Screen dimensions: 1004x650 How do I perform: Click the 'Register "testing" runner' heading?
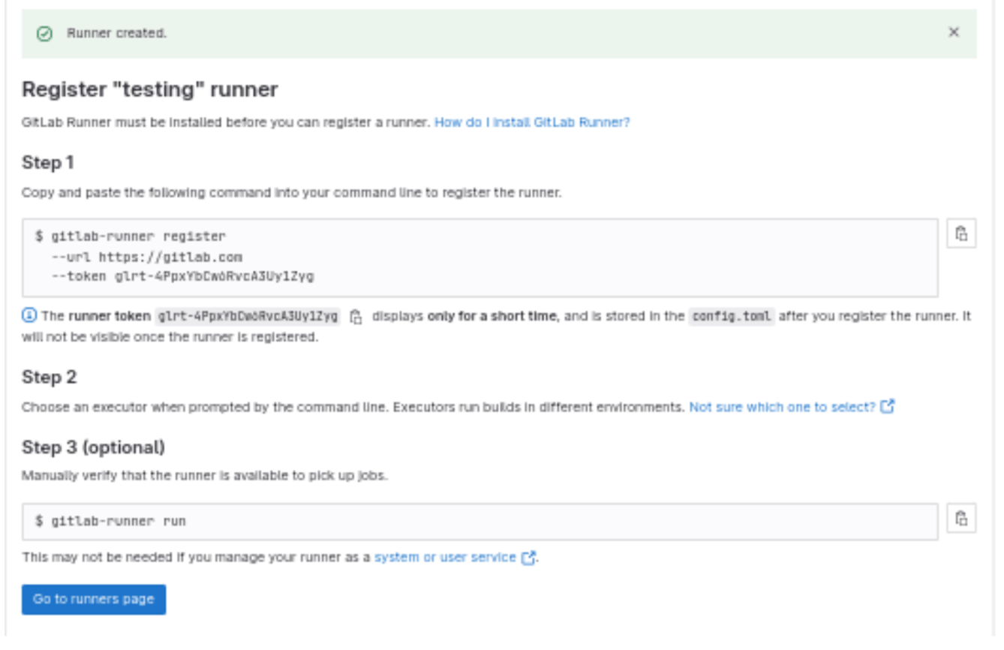click(150, 89)
